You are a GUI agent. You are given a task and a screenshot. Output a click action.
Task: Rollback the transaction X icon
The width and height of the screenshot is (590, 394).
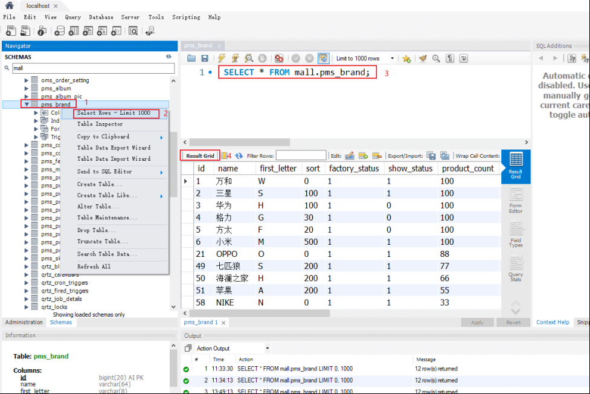coord(309,59)
